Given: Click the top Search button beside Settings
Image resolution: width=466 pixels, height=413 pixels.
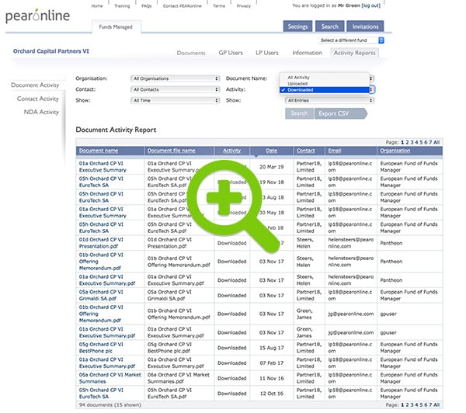Looking at the screenshot, I should tap(329, 26).
